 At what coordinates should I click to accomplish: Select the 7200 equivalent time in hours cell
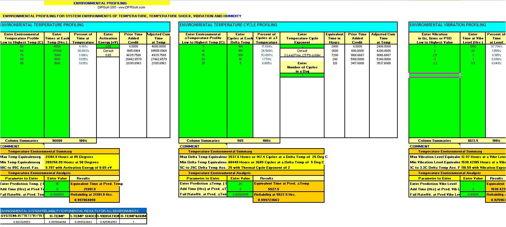click(334, 55)
